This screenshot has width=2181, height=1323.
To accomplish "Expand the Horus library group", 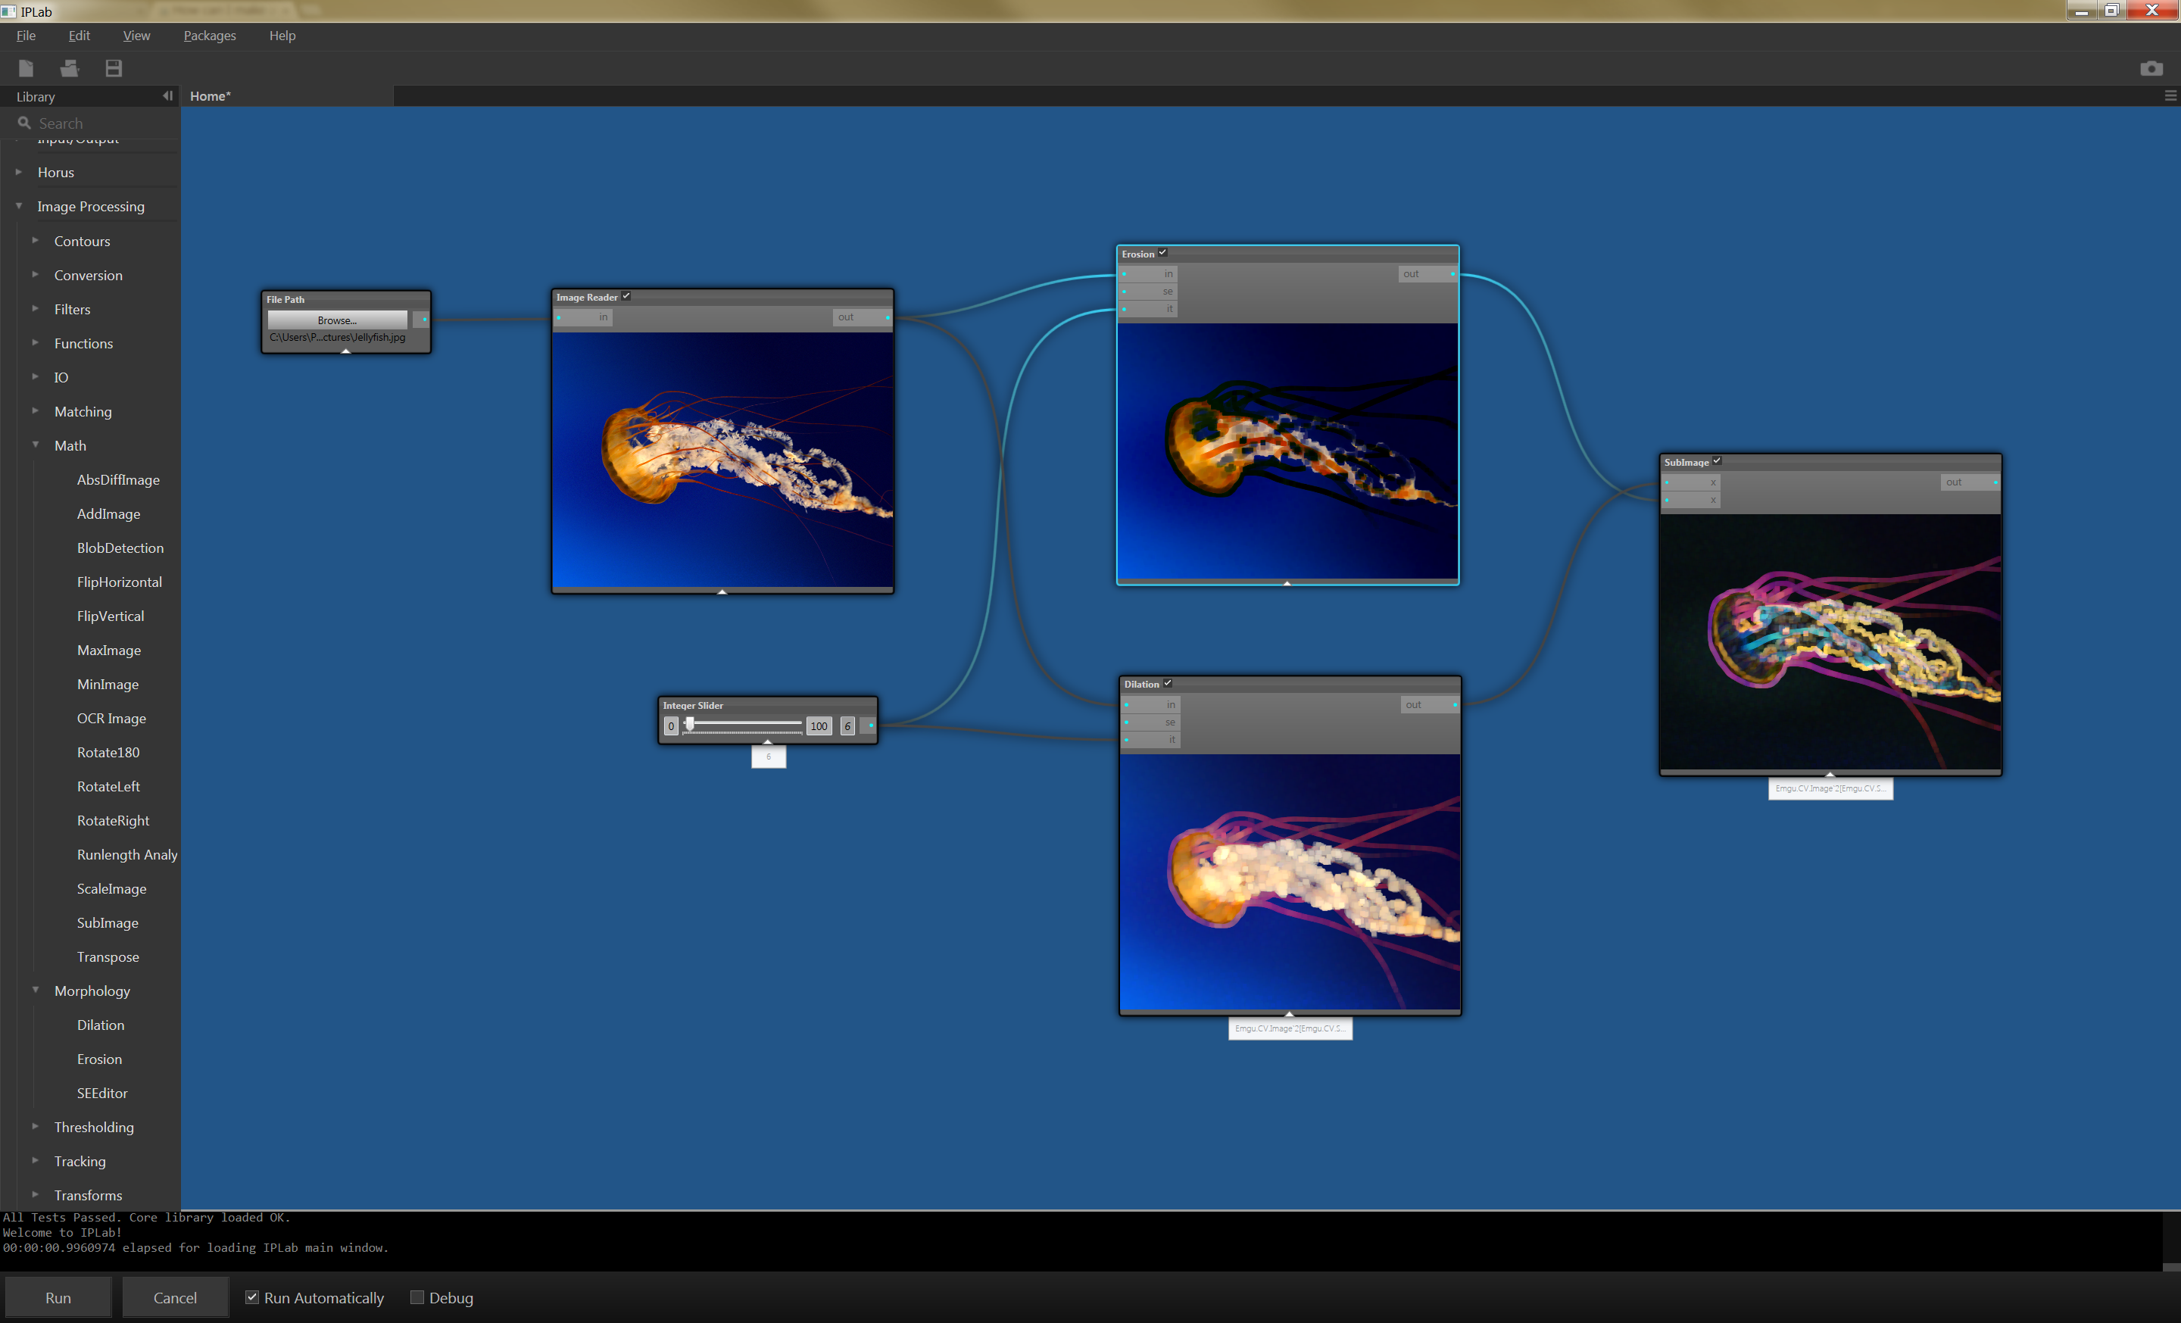I will (x=19, y=172).
